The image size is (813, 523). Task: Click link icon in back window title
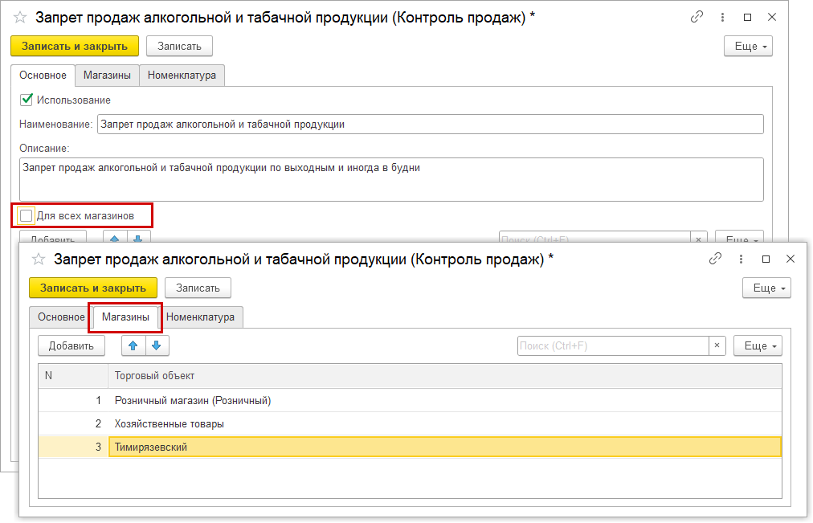[x=696, y=17]
